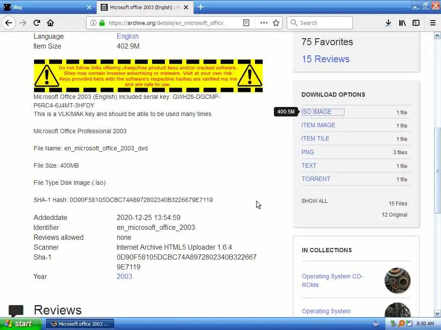
Task: Focus the browser Search box
Action: 320,23
